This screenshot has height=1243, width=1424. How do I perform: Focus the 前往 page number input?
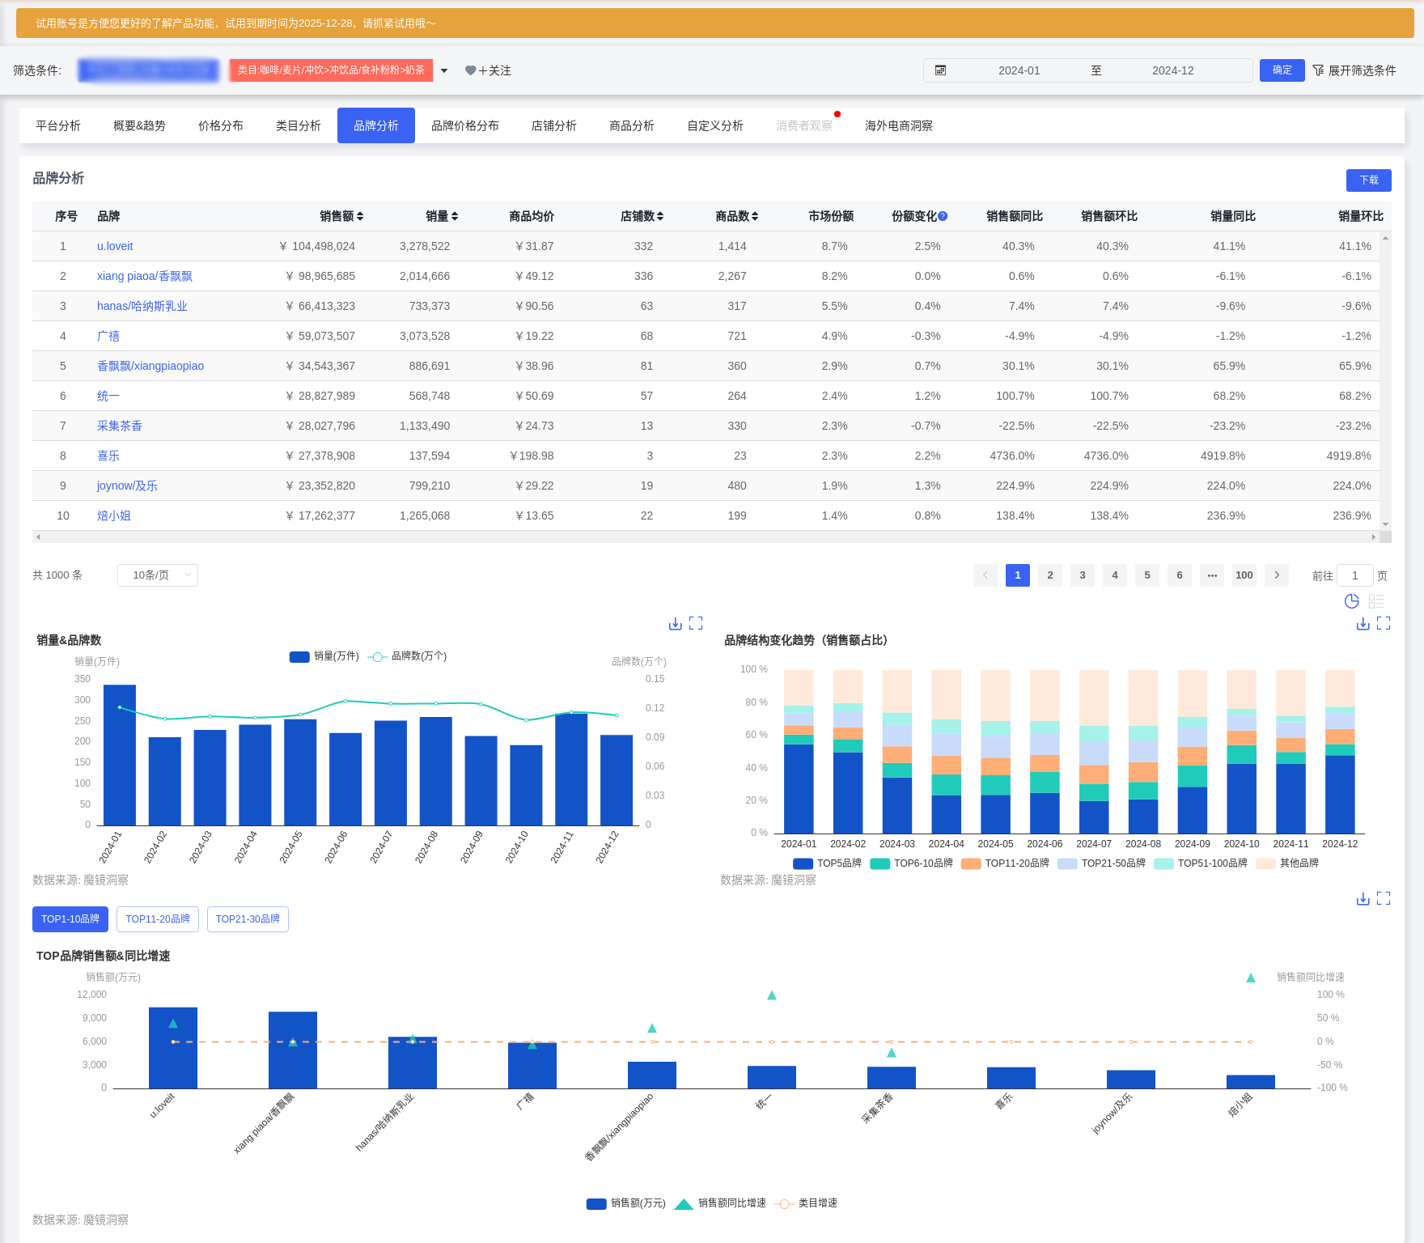[x=1355, y=575]
